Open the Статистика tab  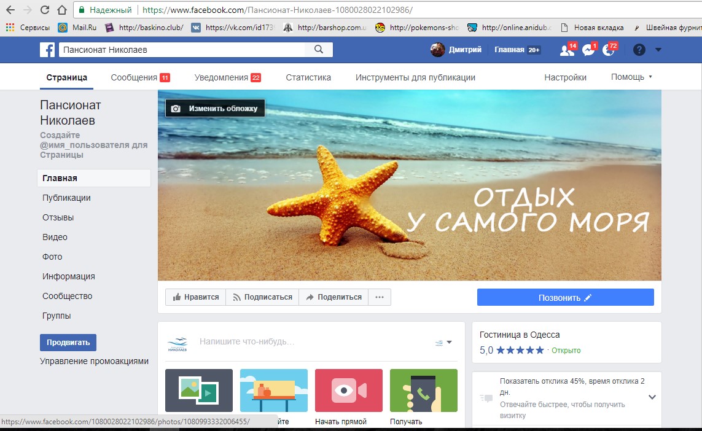click(x=308, y=77)
